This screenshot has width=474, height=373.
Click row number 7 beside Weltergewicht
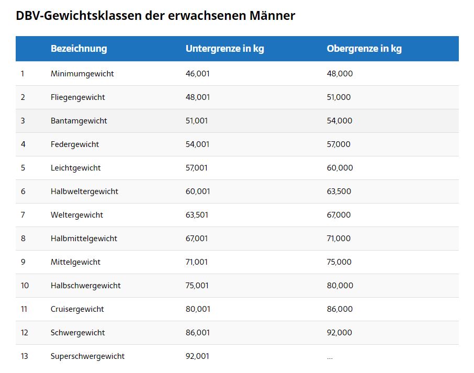tap(22, 215)
